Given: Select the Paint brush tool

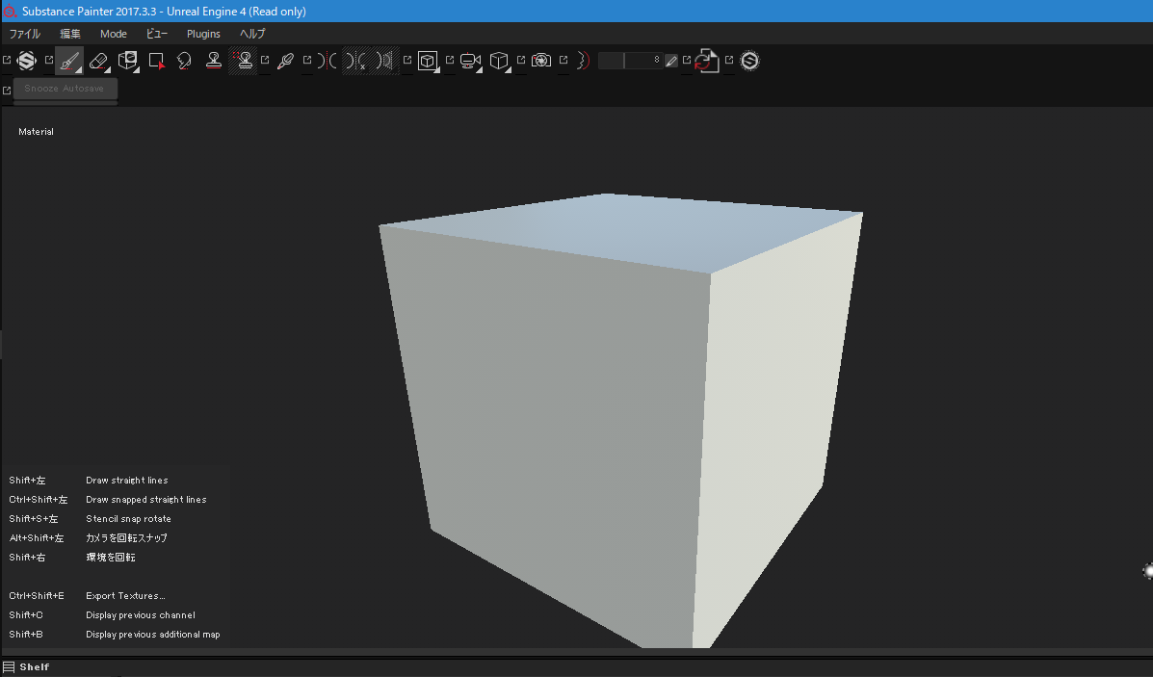Looking at the screenshot, I should 70,61.
